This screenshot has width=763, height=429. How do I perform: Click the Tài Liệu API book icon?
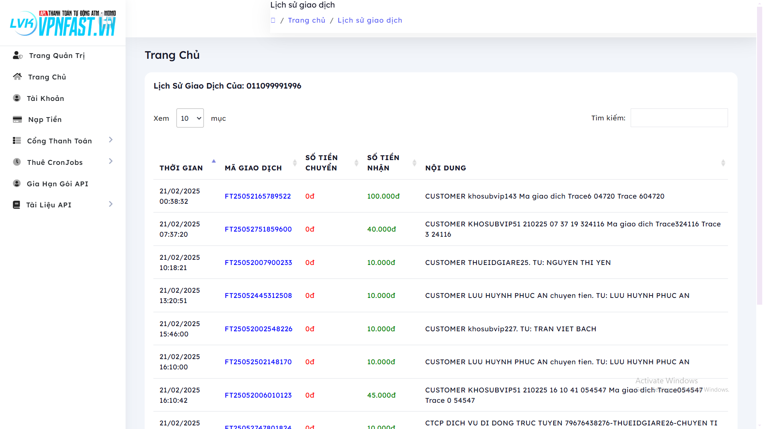coord(16,205)
